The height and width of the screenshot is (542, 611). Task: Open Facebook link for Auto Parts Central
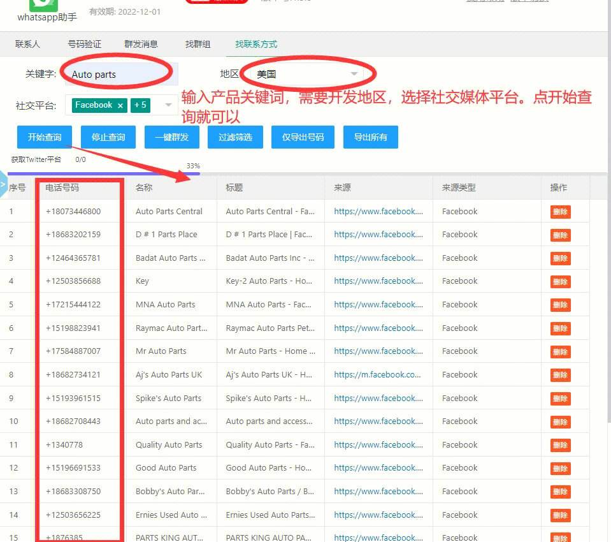[378, 211]
